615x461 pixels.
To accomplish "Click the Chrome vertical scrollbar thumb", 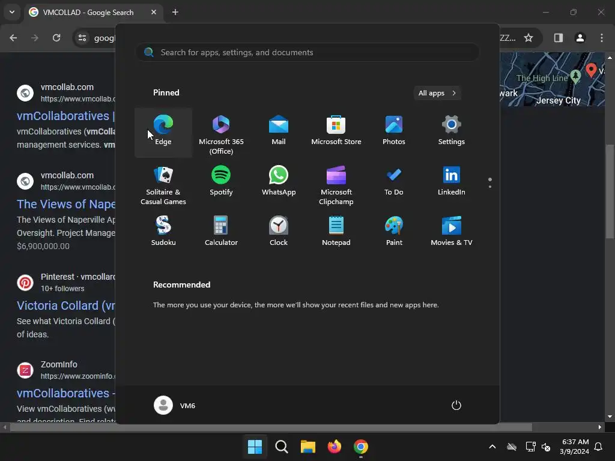I will [610, 191].
